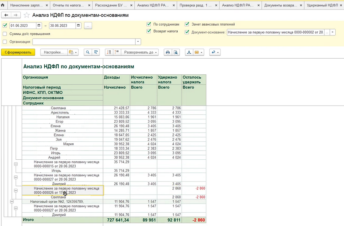Collapse the document 0000-000026 group
This screenshot has height=226, width=344.
click(16, 191)
